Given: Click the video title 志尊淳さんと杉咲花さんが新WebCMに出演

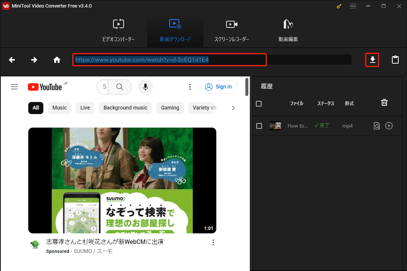Looking at the screenshot, I should pyautogui.click(x=105, y=242).
